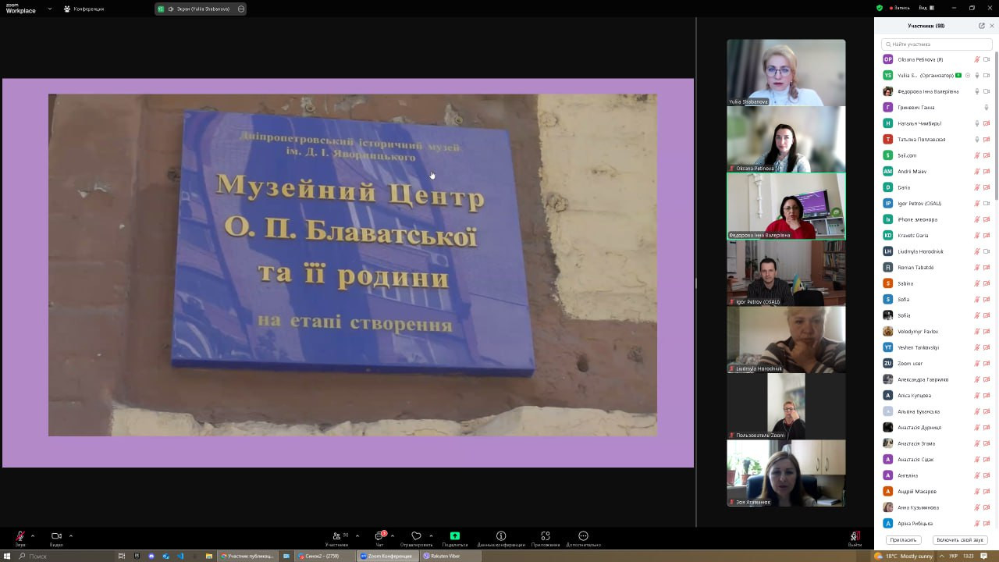This screenshot has width=999, height=562.
Task: Toggle Гриневич Ганна microphone icon
Action: pyautogui.click(x=987, y=108)
